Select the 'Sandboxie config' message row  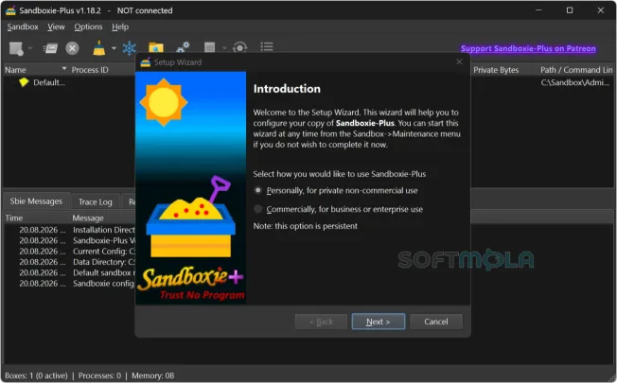pos(77,284)
